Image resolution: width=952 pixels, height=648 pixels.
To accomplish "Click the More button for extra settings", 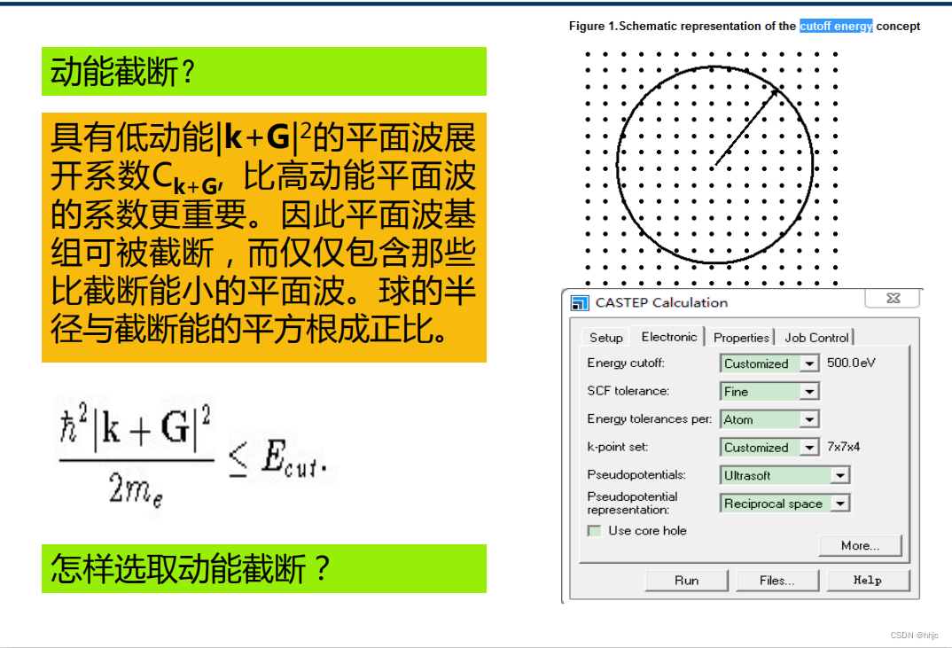I will tap(859, 545).
